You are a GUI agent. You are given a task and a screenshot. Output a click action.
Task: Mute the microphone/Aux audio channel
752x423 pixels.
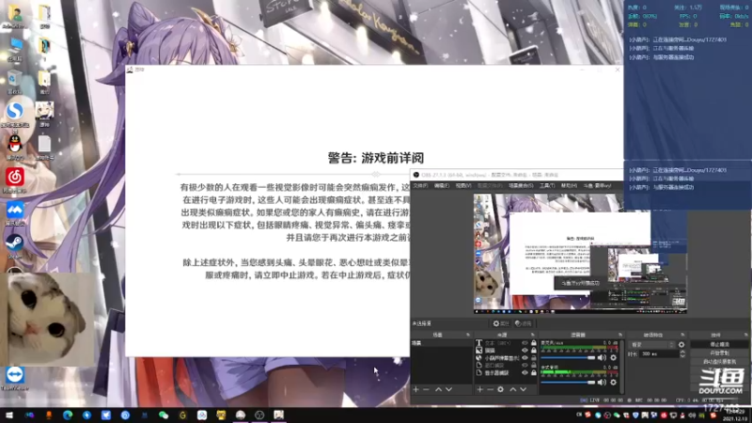coord(602,357)
